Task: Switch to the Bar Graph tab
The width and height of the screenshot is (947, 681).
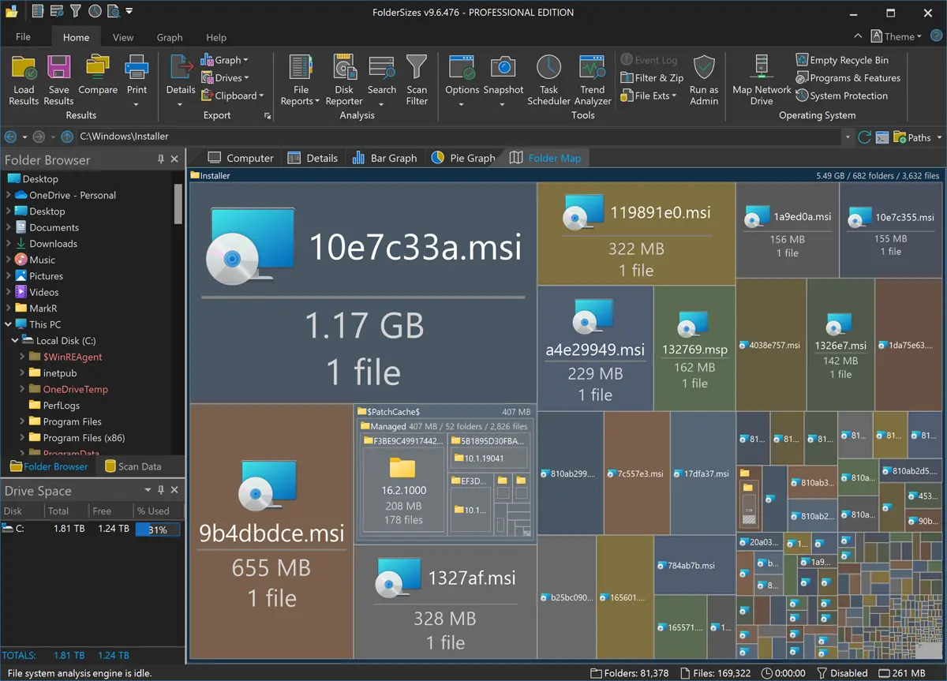Action: tap(384, 158)
